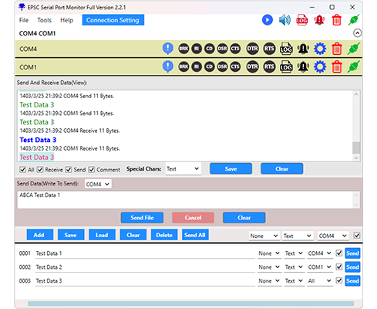Viewport: 377px width, 309px height.
Task: Click the Clear button next to the view Save button
Action: click(x=282, y=168)
